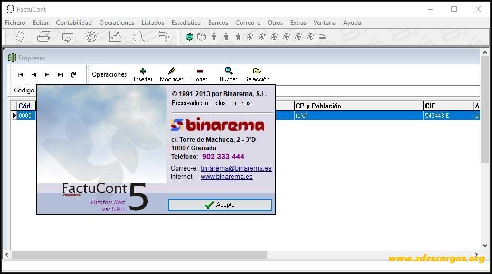Click the vertical scrollbar down arrow
This screenshot has width=492, height=274.
(485, 246)
